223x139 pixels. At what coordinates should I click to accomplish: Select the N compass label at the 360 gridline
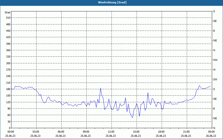tap(214, 50)
